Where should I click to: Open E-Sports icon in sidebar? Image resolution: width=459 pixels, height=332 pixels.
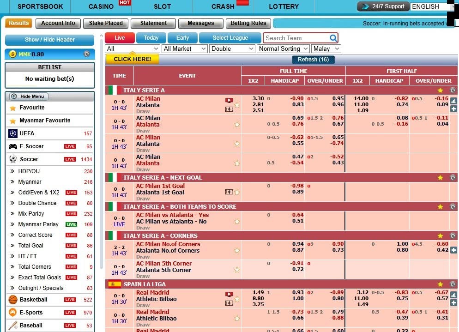click(x=13, y=313)
